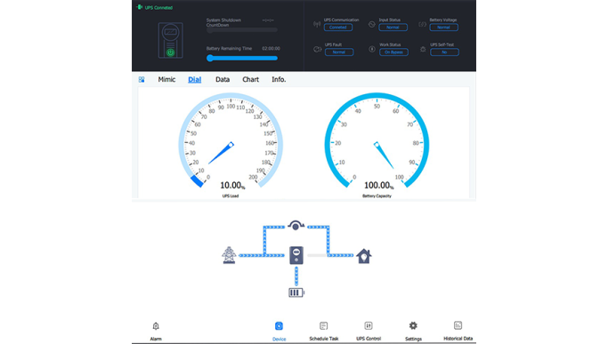Switch to the Info. tab

coord(279,79)
